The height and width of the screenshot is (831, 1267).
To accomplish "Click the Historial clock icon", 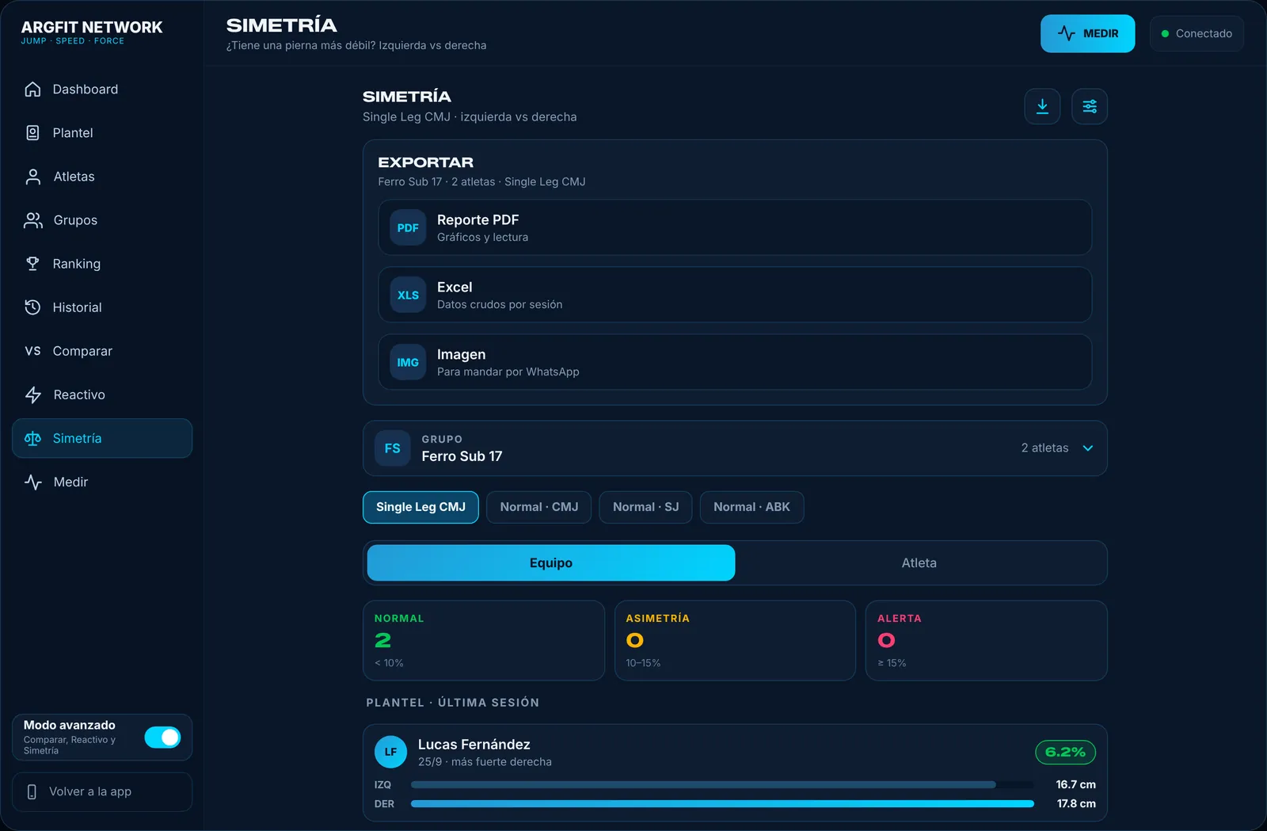I will [32, 307].
